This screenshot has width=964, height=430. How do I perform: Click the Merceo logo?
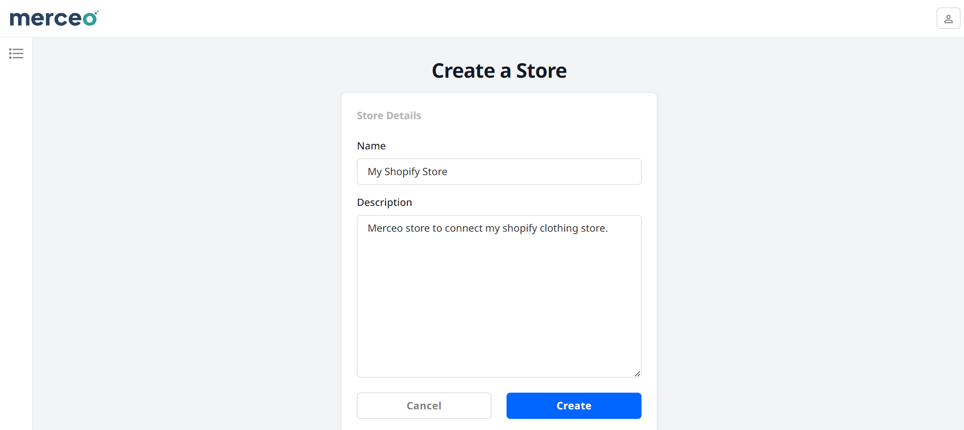click(54, 18)
